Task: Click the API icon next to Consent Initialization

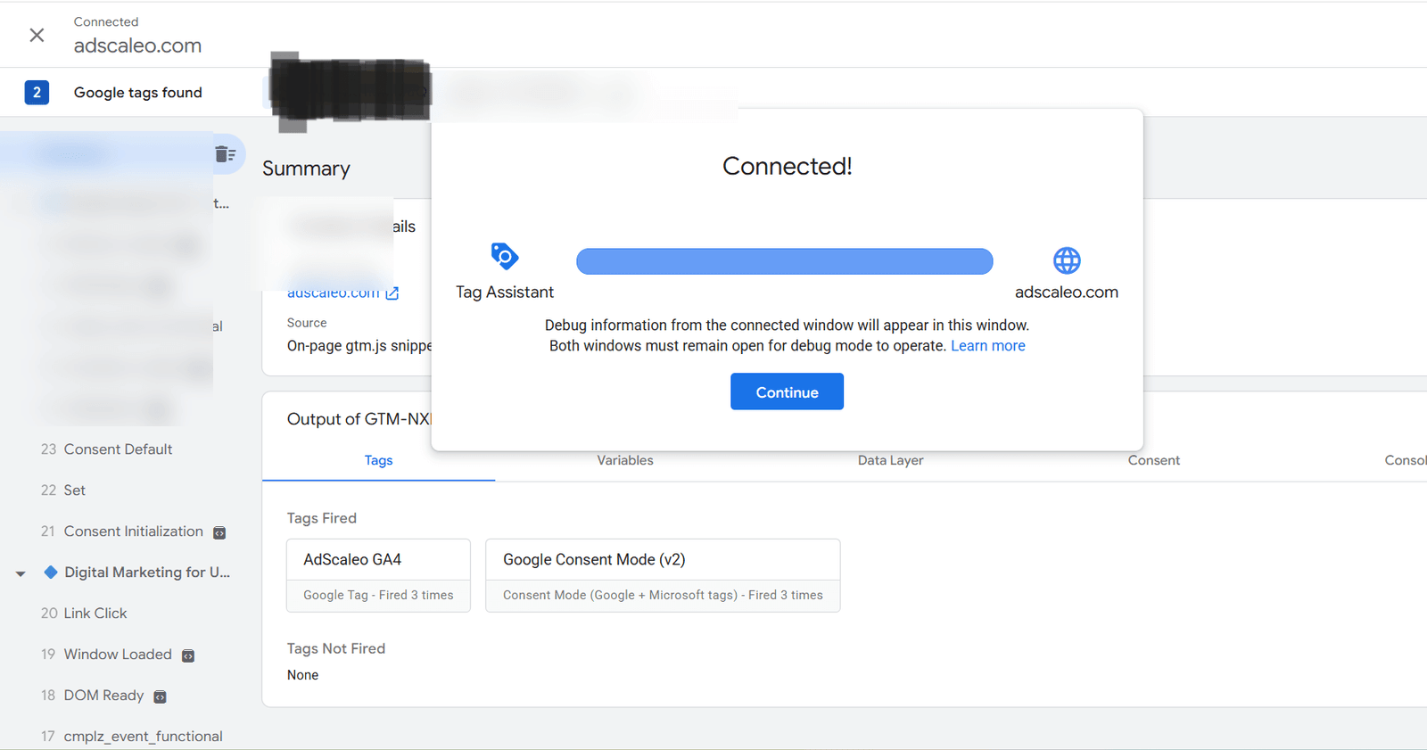Action: pyautogui.click(x=219, y=532)
